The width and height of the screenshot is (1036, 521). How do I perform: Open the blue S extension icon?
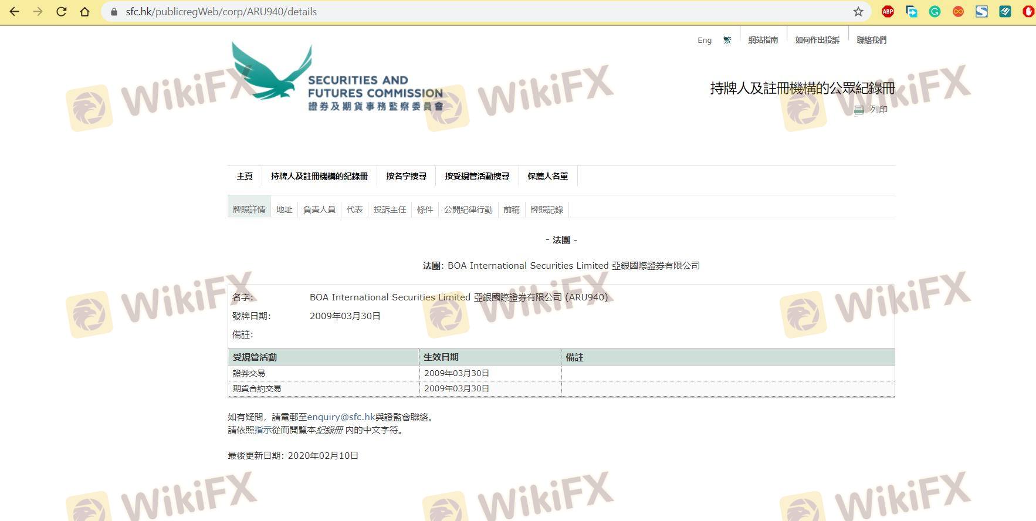pos(981,11)
